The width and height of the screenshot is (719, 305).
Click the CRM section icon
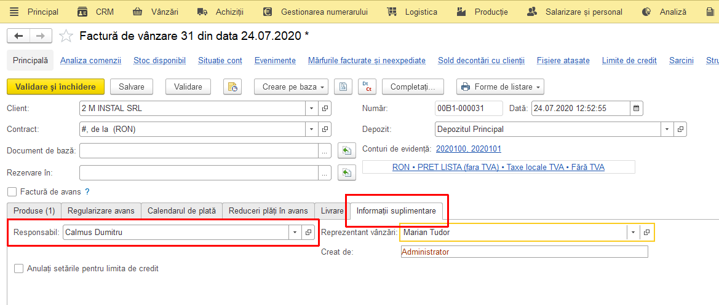[x=82, y=12]
